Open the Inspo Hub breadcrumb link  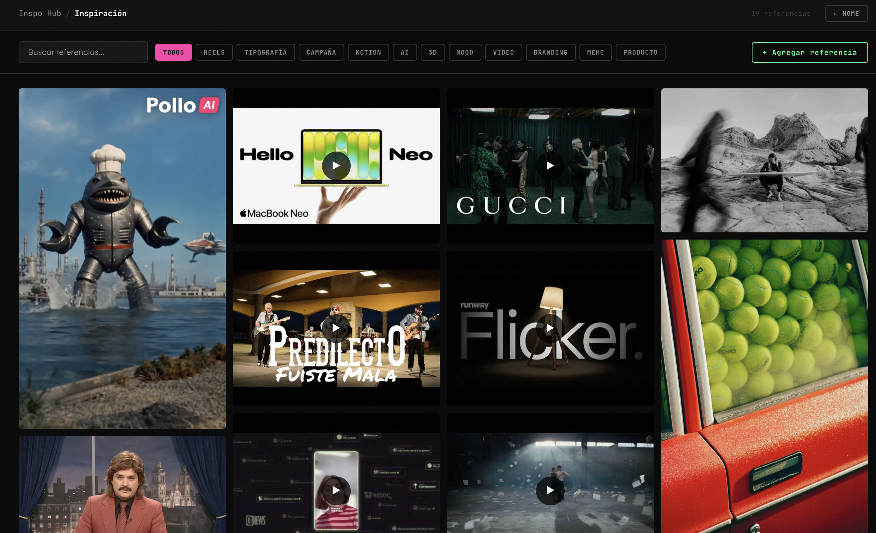click(x=40, y=14)
